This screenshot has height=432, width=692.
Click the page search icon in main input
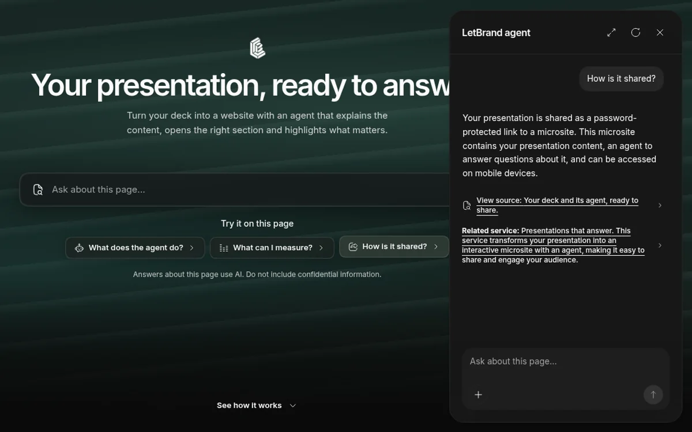pyautogui.click(x=38, y=190)
